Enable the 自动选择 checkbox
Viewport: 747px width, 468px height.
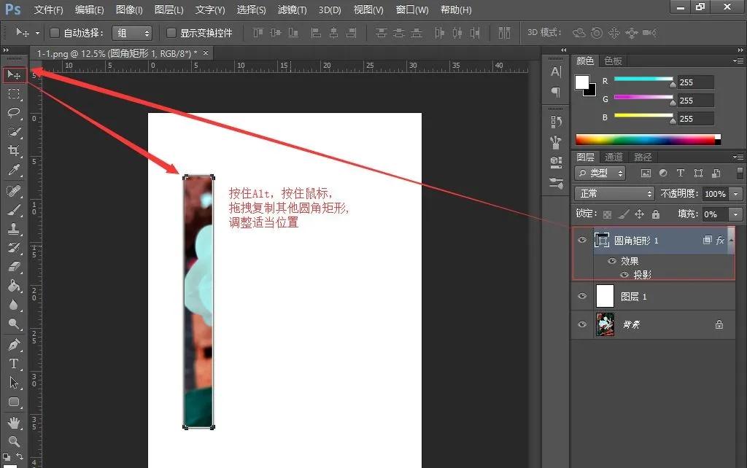click(55, 33)
